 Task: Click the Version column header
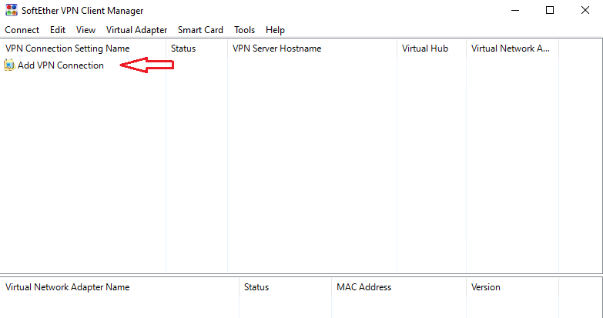(x=512, y=287)
